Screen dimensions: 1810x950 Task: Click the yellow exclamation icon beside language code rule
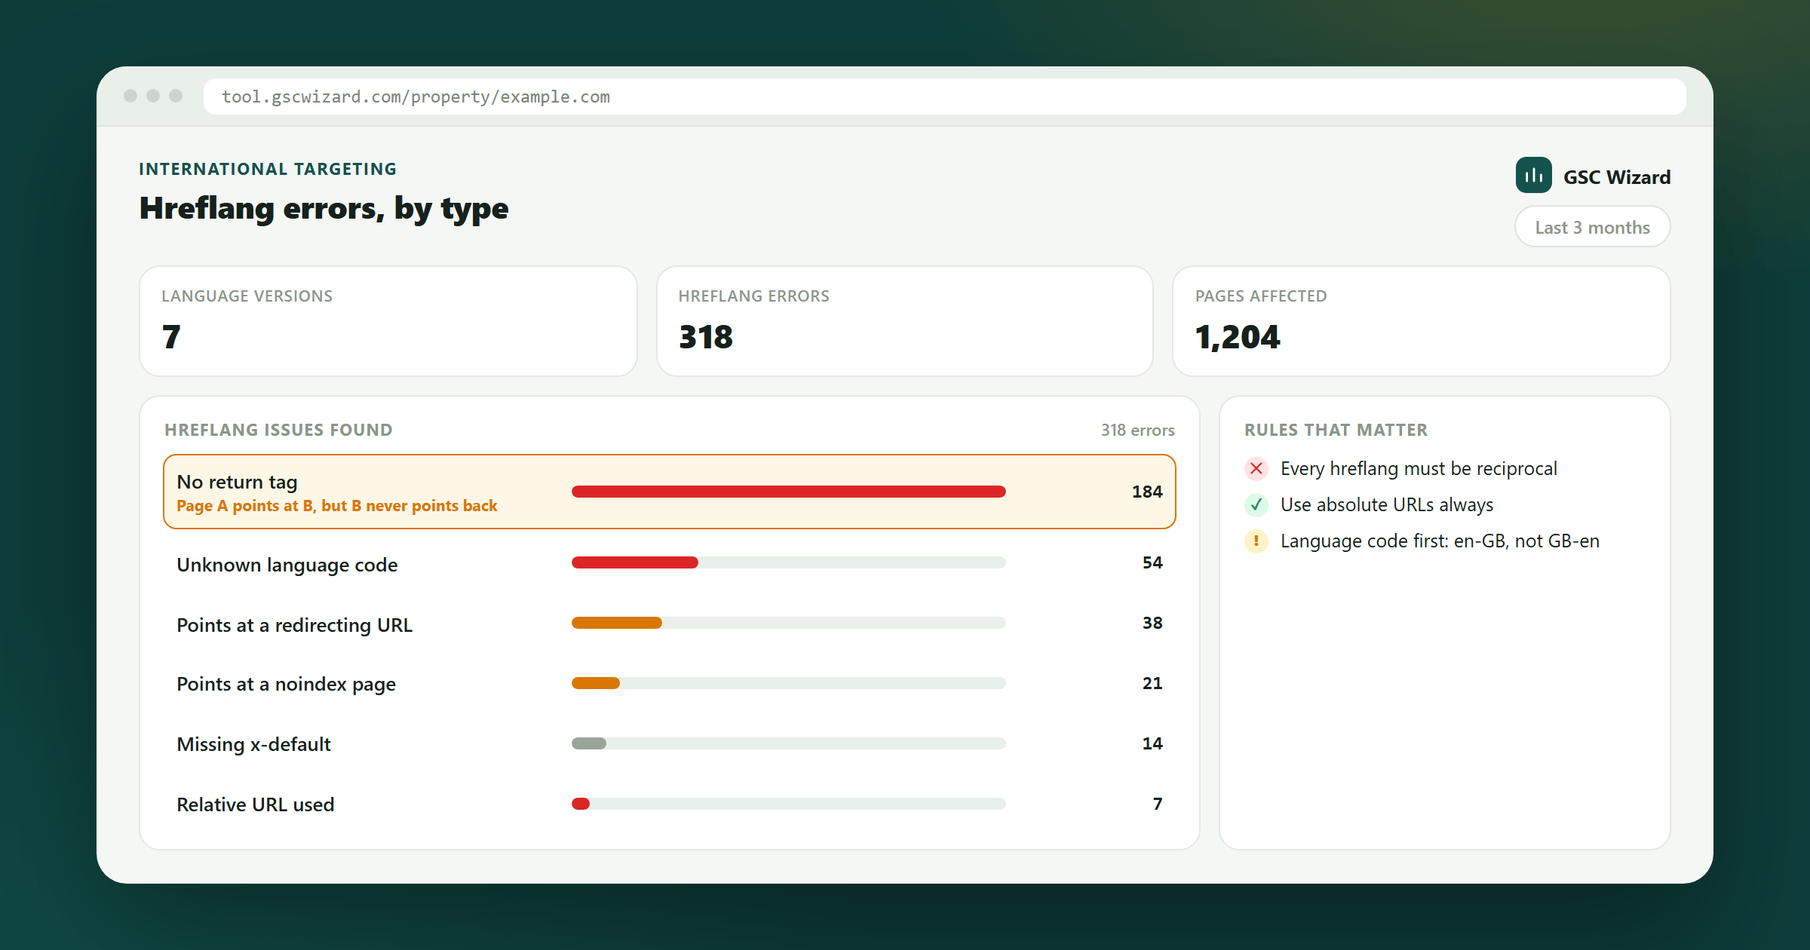[x=1256, y=541]
